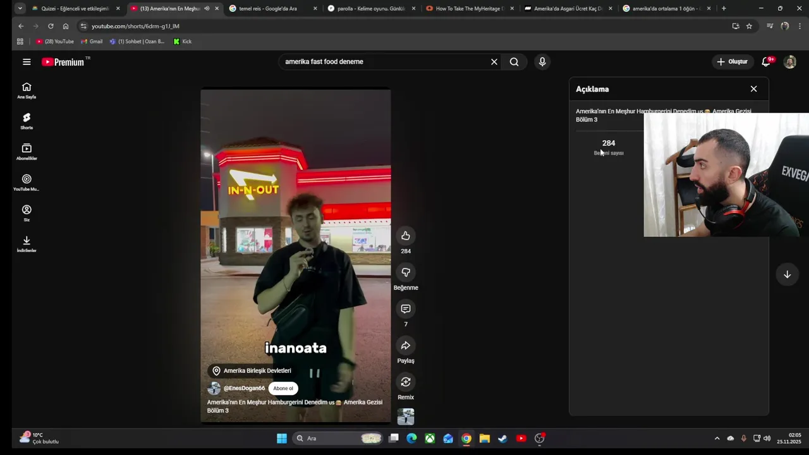Open the Siz (You) sidebar item

[x=27, y=213]
